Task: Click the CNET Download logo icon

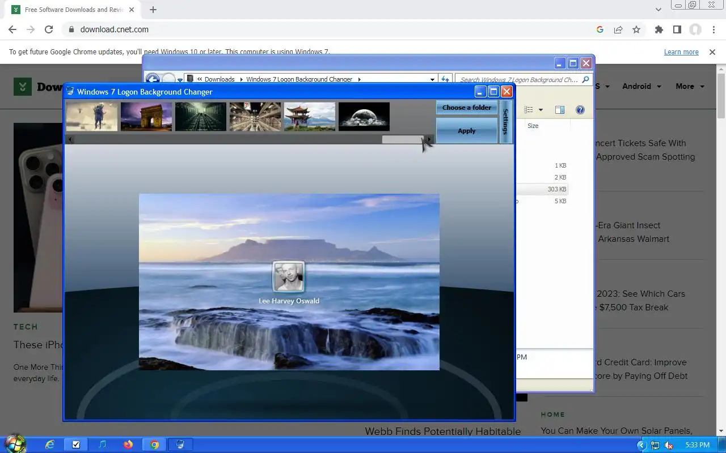Action: coord(23,87)
